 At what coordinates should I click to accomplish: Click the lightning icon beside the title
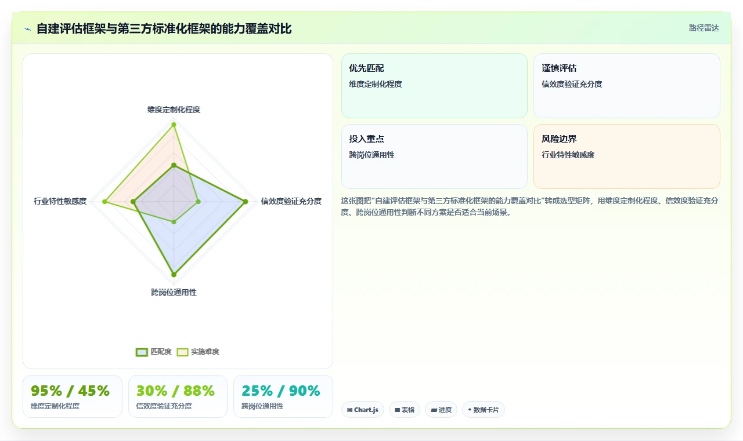(x=27, y=28)
